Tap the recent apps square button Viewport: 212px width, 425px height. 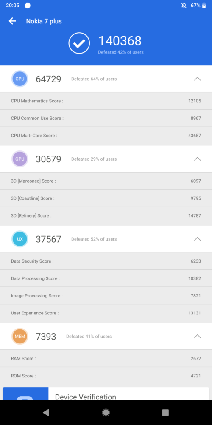pyautogui.click(x=165, y=413)
